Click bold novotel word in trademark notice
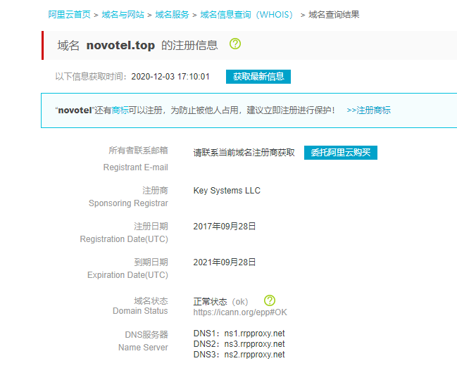Screen dimensions: 457x368 [75, 110]
